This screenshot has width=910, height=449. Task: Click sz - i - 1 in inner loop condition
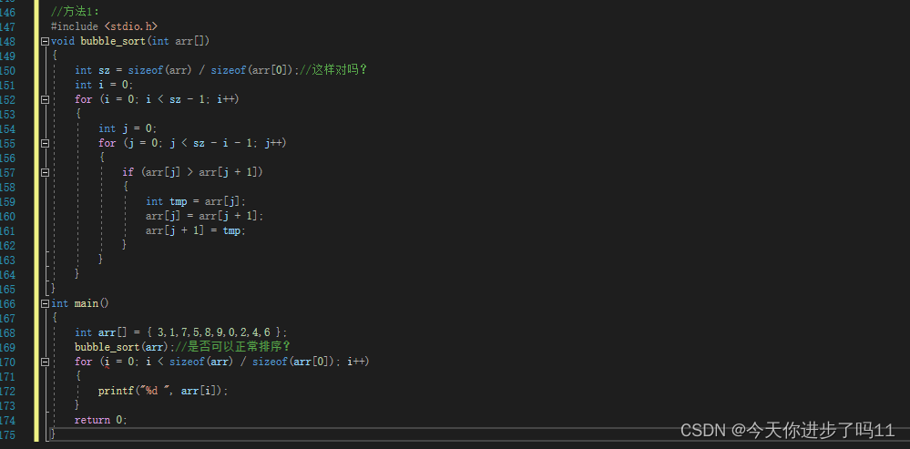click(223, 143)
